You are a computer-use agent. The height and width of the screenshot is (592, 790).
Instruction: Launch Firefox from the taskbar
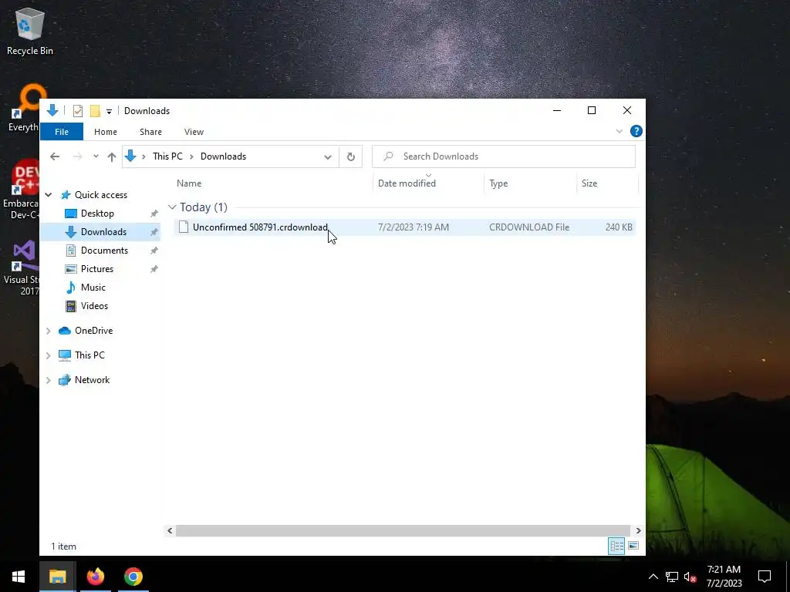pyautogui.click(x=95, y=577)
